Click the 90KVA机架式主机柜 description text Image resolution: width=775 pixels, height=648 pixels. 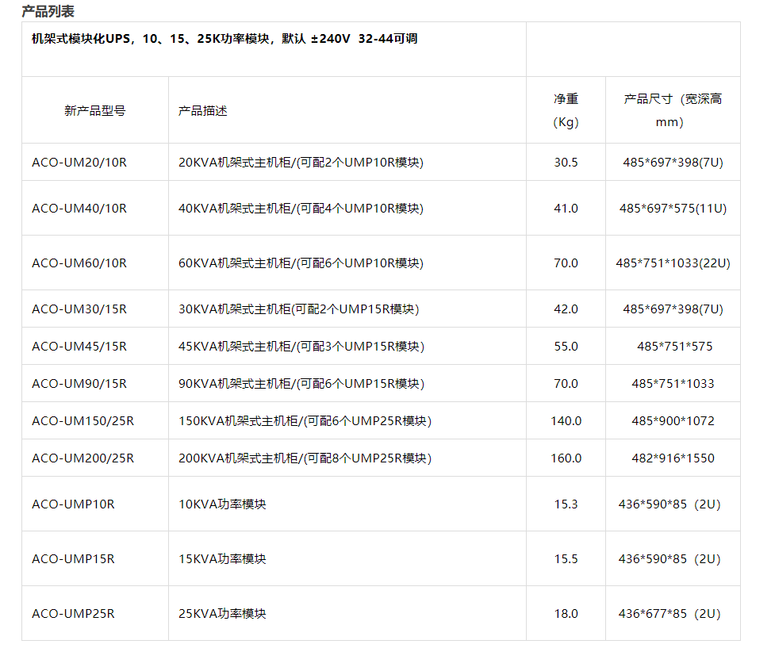click(x=301, y=384)
